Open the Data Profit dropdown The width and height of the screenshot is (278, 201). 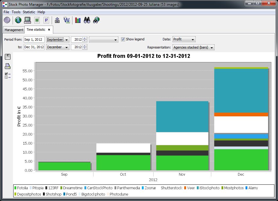(184, 39)
